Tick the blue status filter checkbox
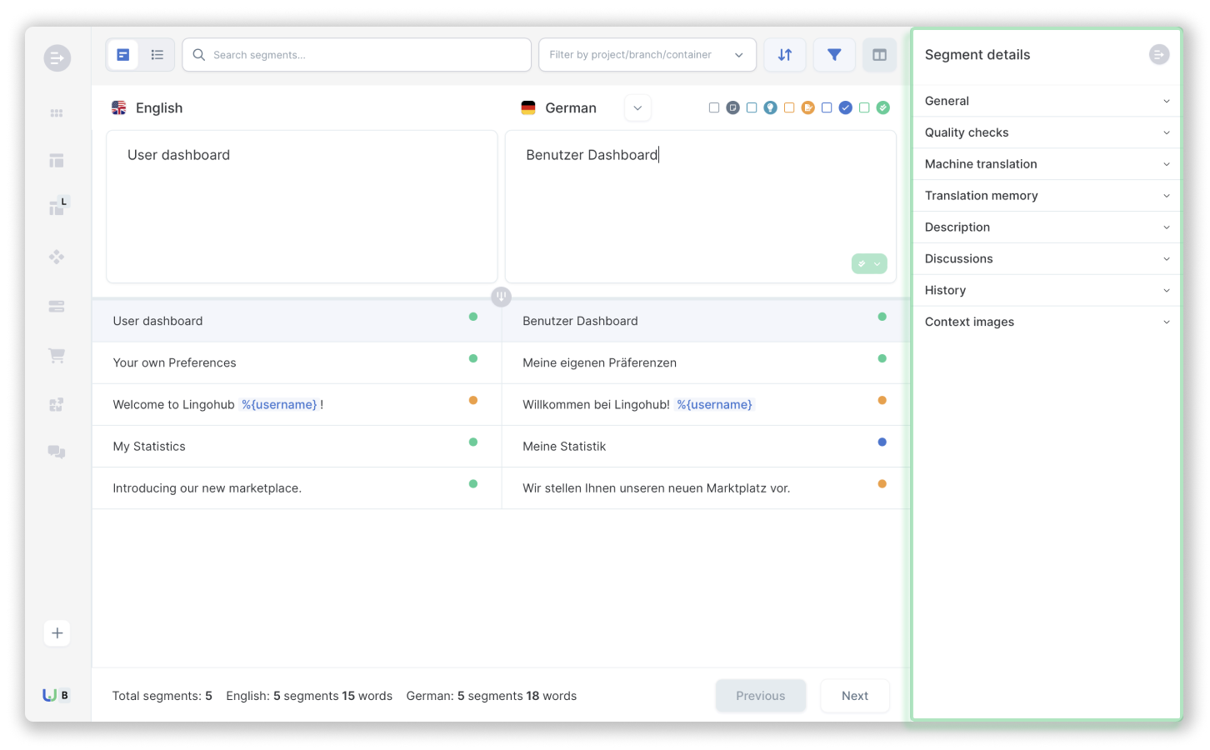 tap(827, 107)
